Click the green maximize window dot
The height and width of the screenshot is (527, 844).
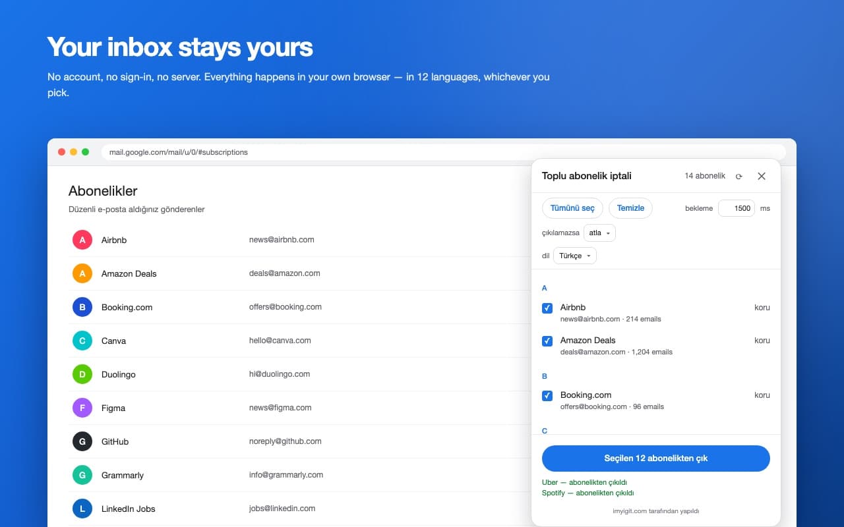pyautogui.click(x=85, y=152)
